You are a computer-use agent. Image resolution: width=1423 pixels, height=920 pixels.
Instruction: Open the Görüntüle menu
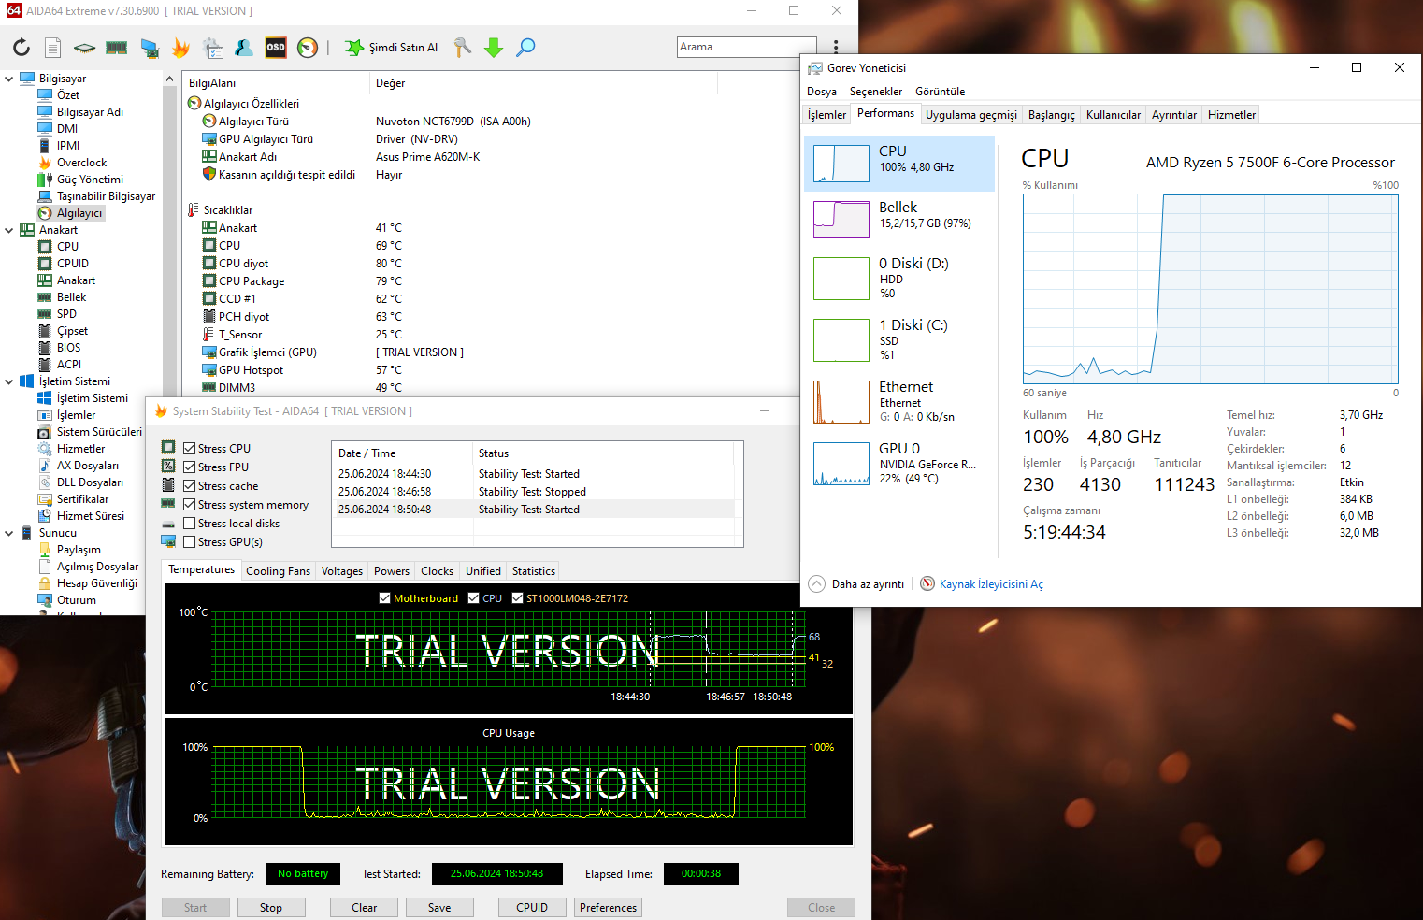(940, 92)
